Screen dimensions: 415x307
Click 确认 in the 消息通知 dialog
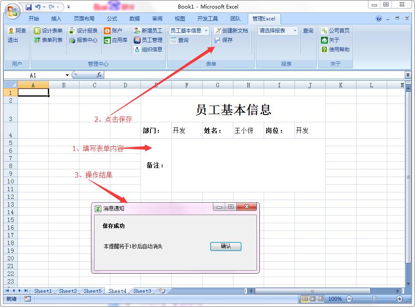226,246
